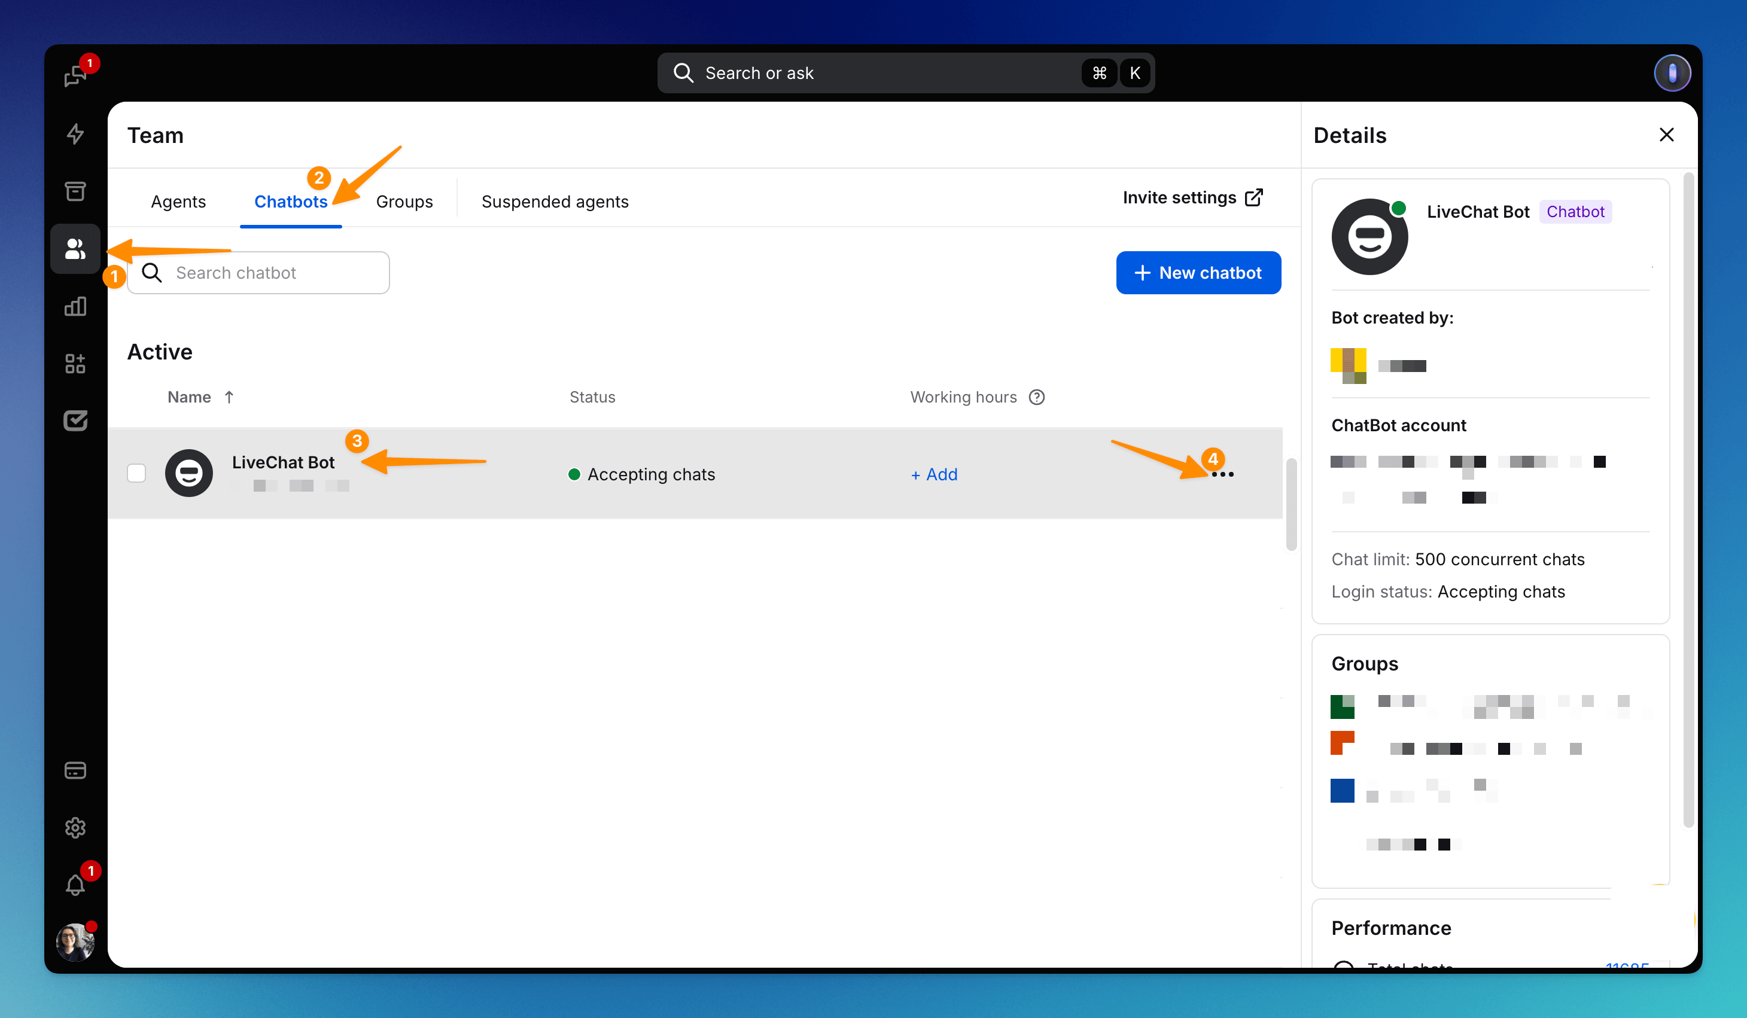The image size is (1747, 1018).
Task: Open the Tickets checkmark icon
Action: pos(75,420)
